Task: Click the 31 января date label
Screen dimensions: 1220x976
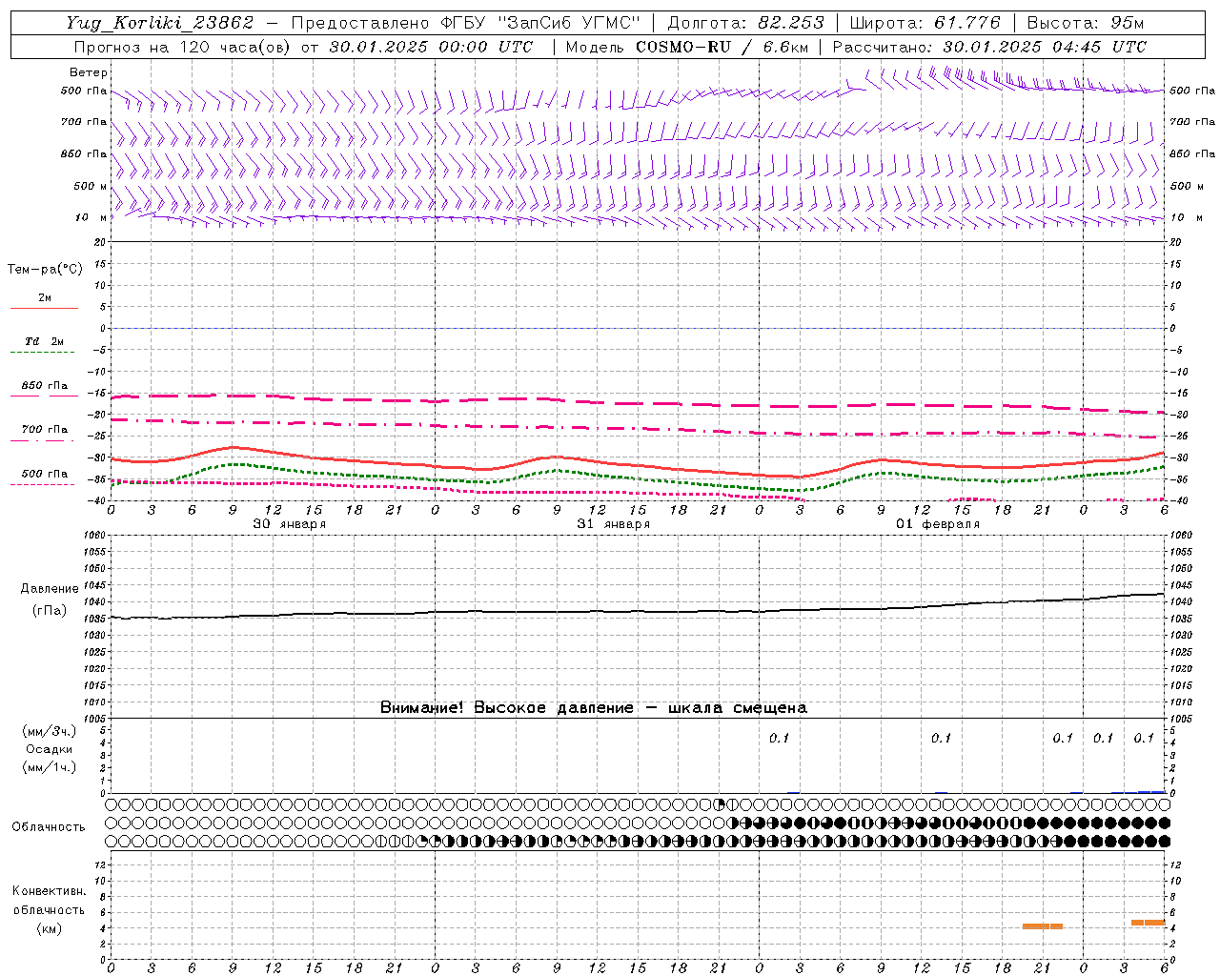Action: click(613, 524)
